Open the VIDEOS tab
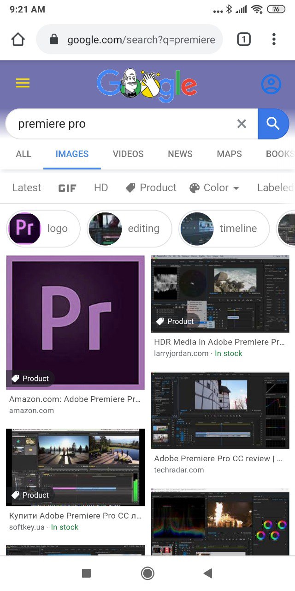The width and height of the screenshot is (295, 591). [x=128, y=154]
